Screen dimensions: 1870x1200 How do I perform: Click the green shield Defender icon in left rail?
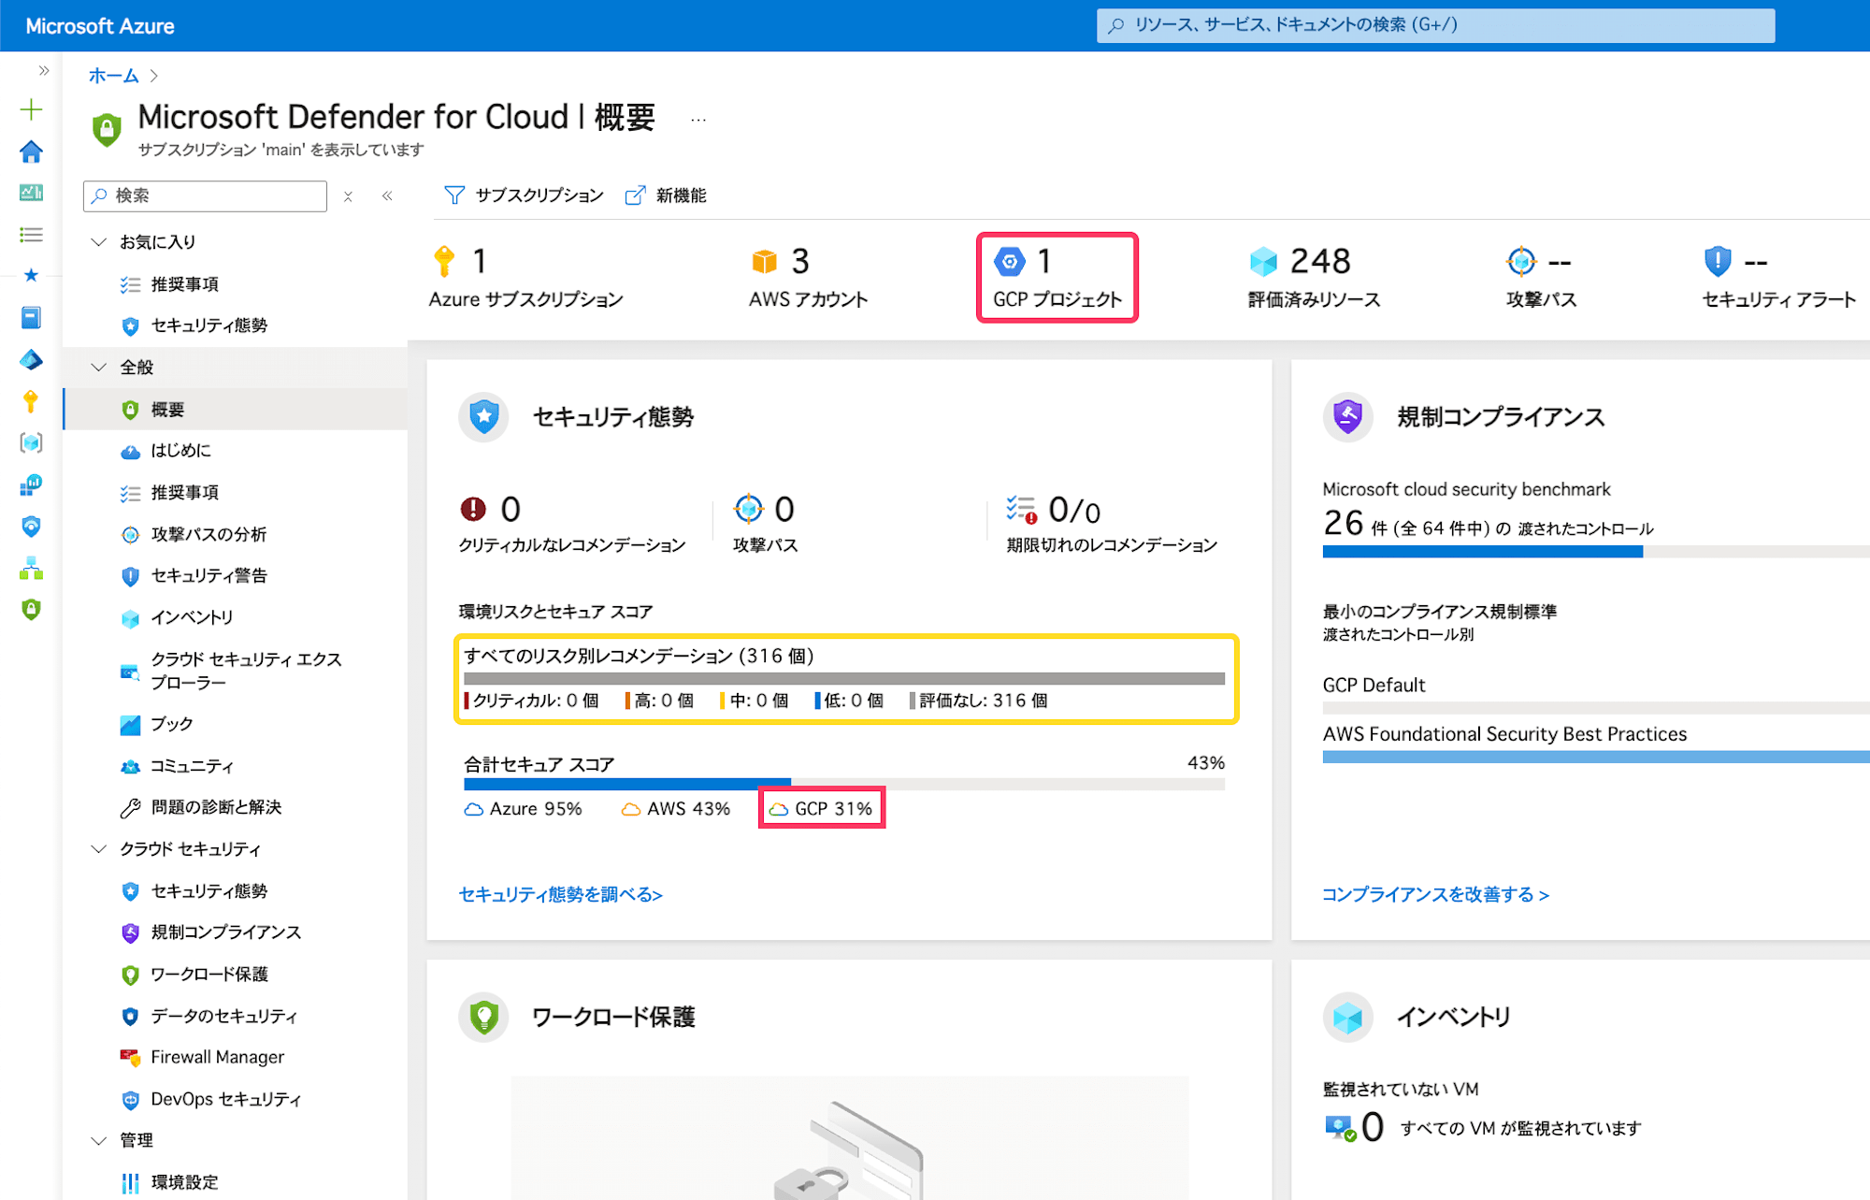[31, 610]
